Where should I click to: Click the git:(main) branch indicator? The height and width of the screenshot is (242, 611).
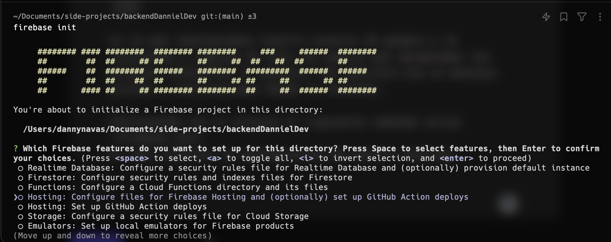click(x=222, y=16)
